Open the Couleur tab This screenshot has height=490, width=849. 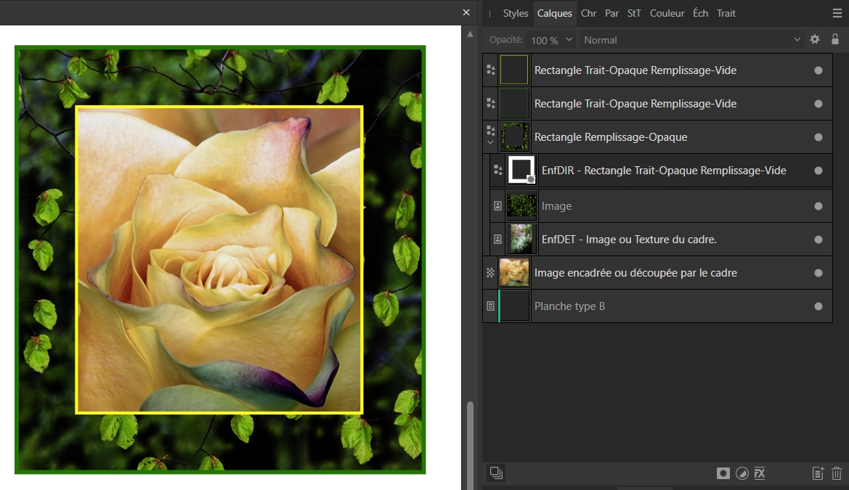(x=667, y=14)
